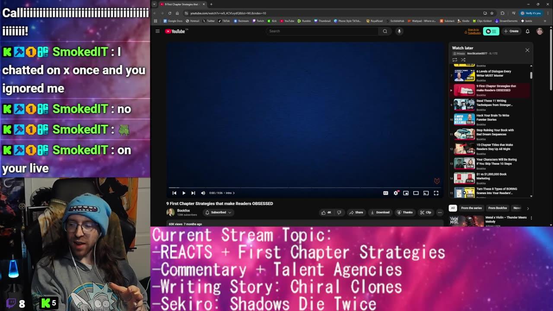Skip to the next video in playlist
Image resolution: width=553 pixels, height=311 pixels.
(x=193, y=193)
